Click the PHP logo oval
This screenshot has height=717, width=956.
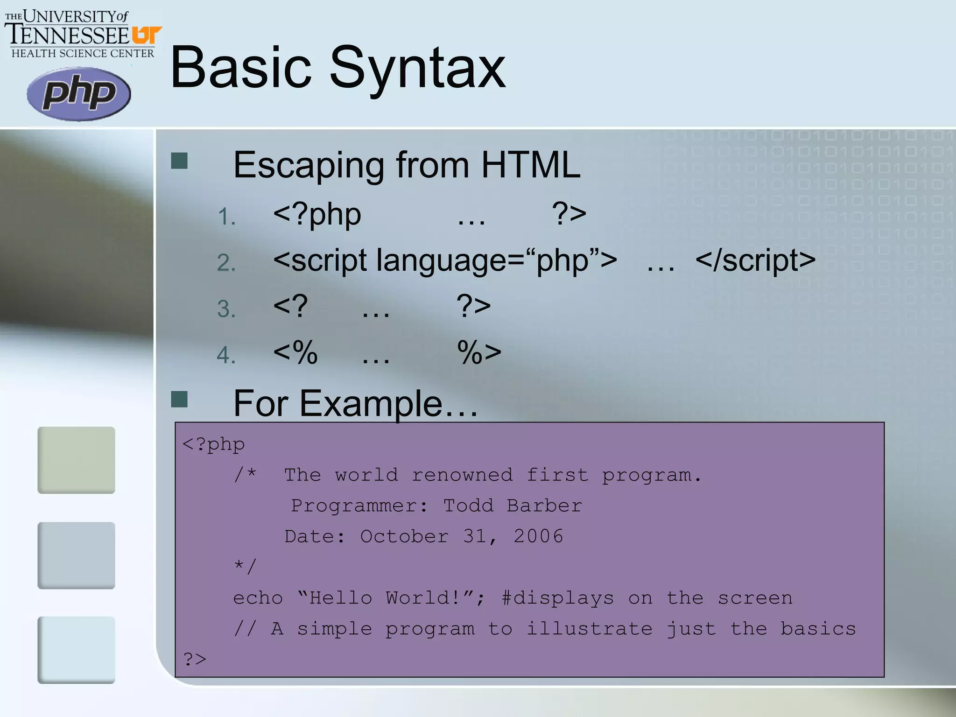pyautogui.click(x=78, y=93)
